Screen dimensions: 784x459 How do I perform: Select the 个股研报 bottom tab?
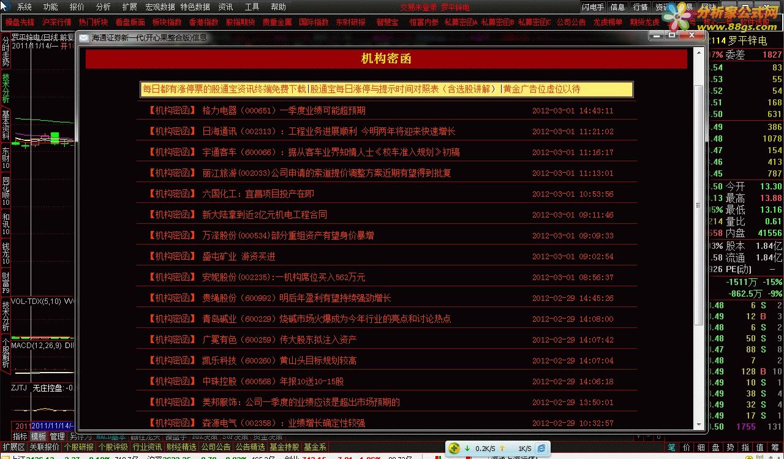click(78, 447)
